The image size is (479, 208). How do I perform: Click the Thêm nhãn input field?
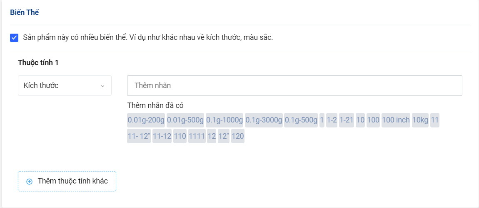[x=294, y=86]
